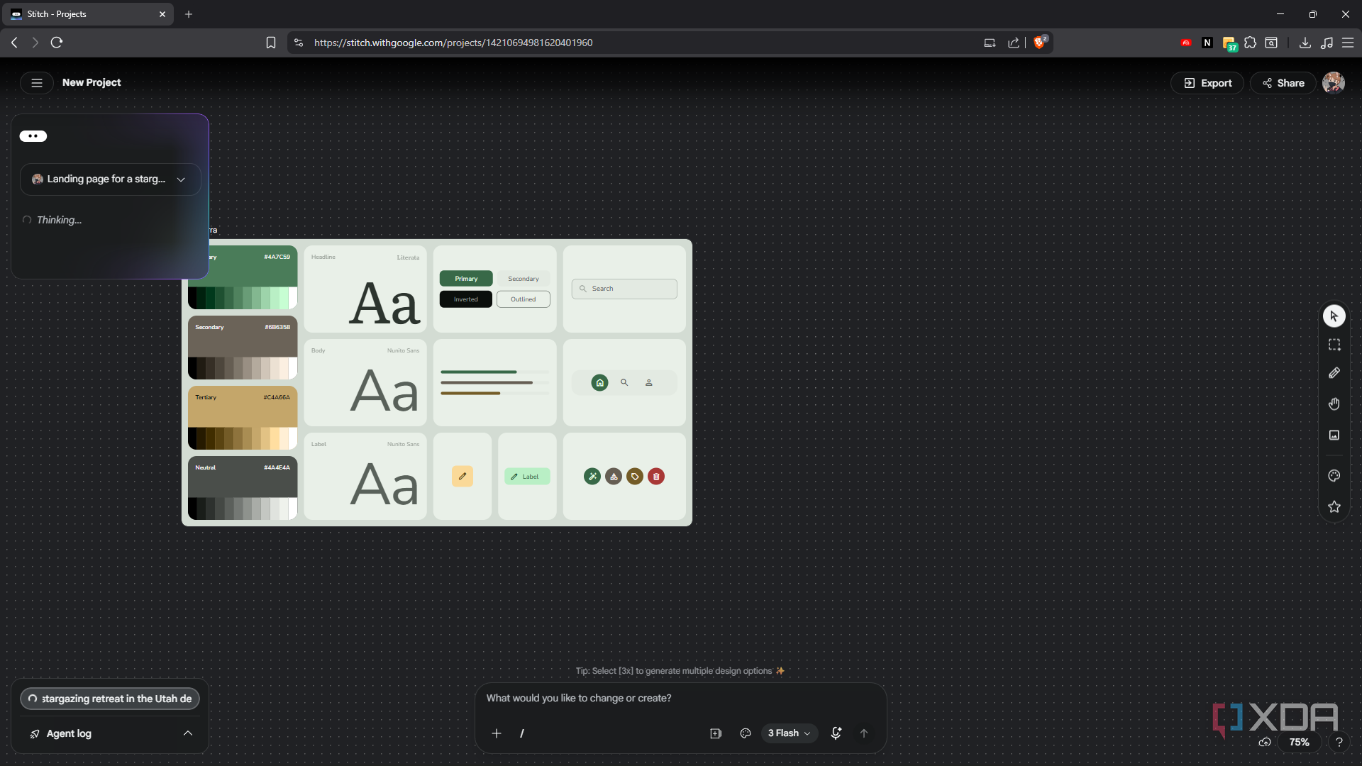This screenshot has width=1362, height=766.
Task: Open the user profile avatar
Action: [1333, 83]
